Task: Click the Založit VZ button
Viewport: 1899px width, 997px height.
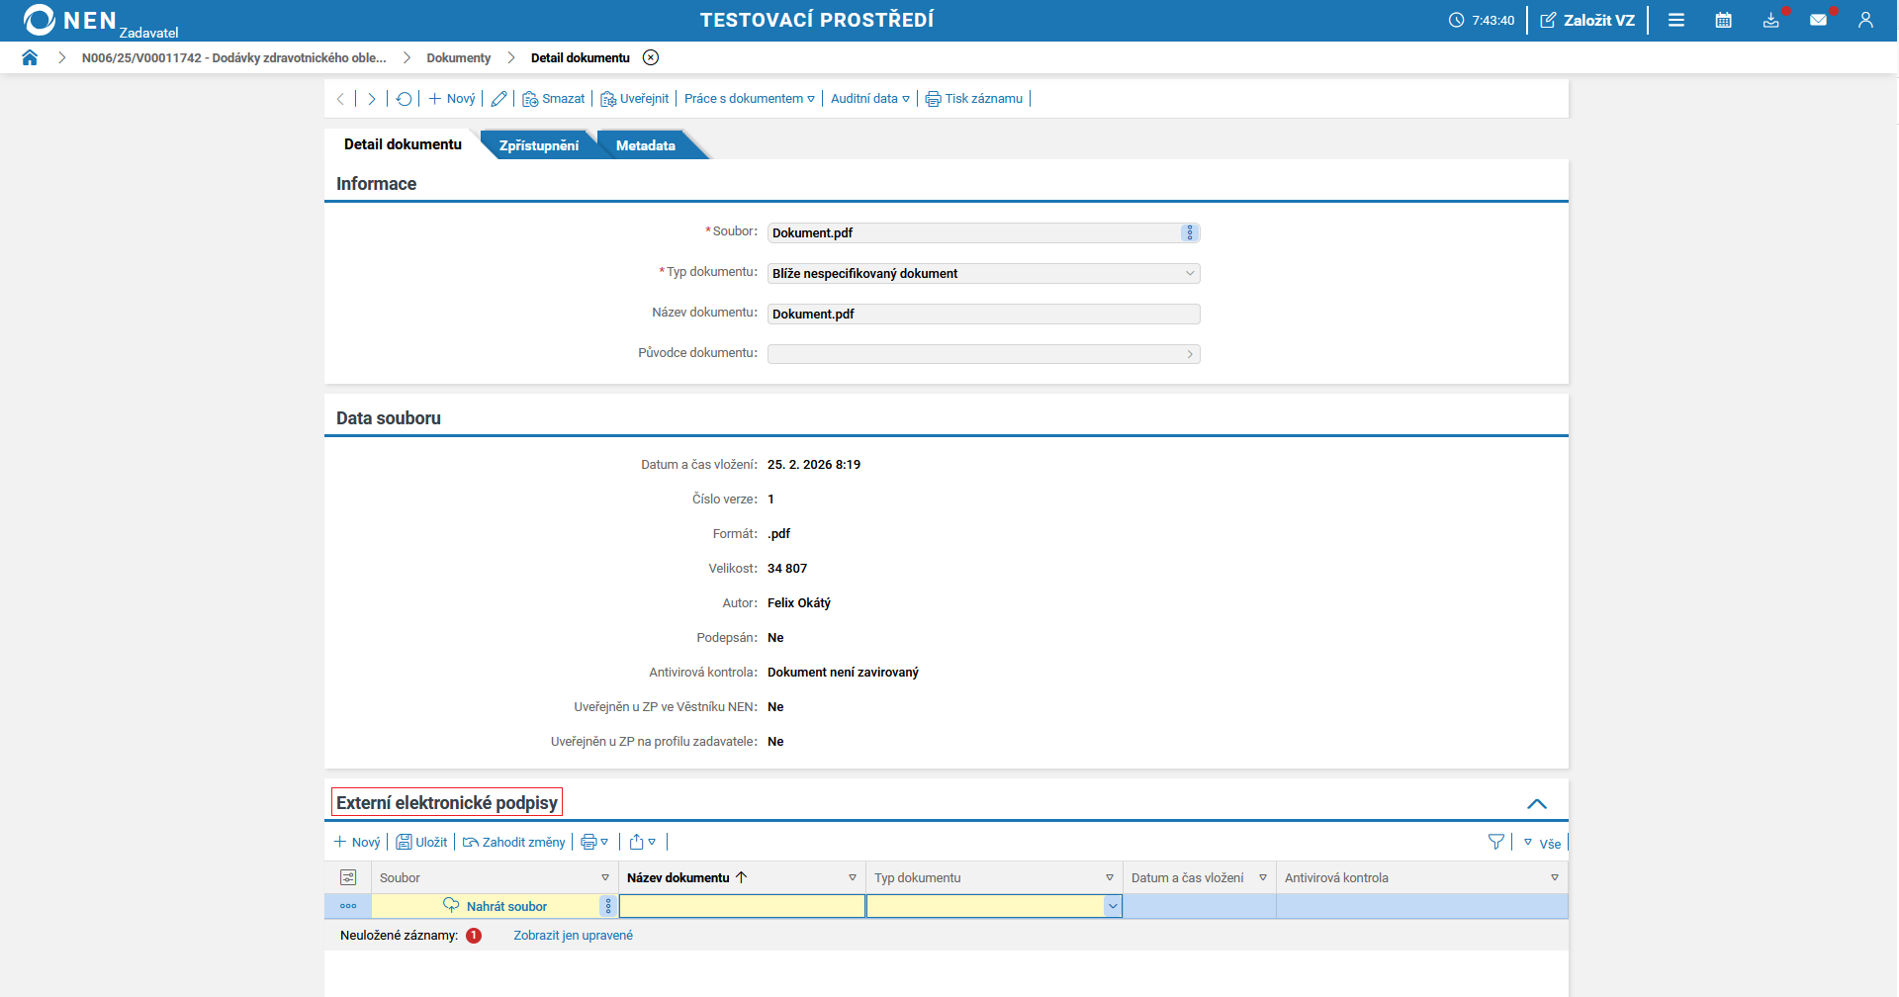Action: pos(1587,20)
